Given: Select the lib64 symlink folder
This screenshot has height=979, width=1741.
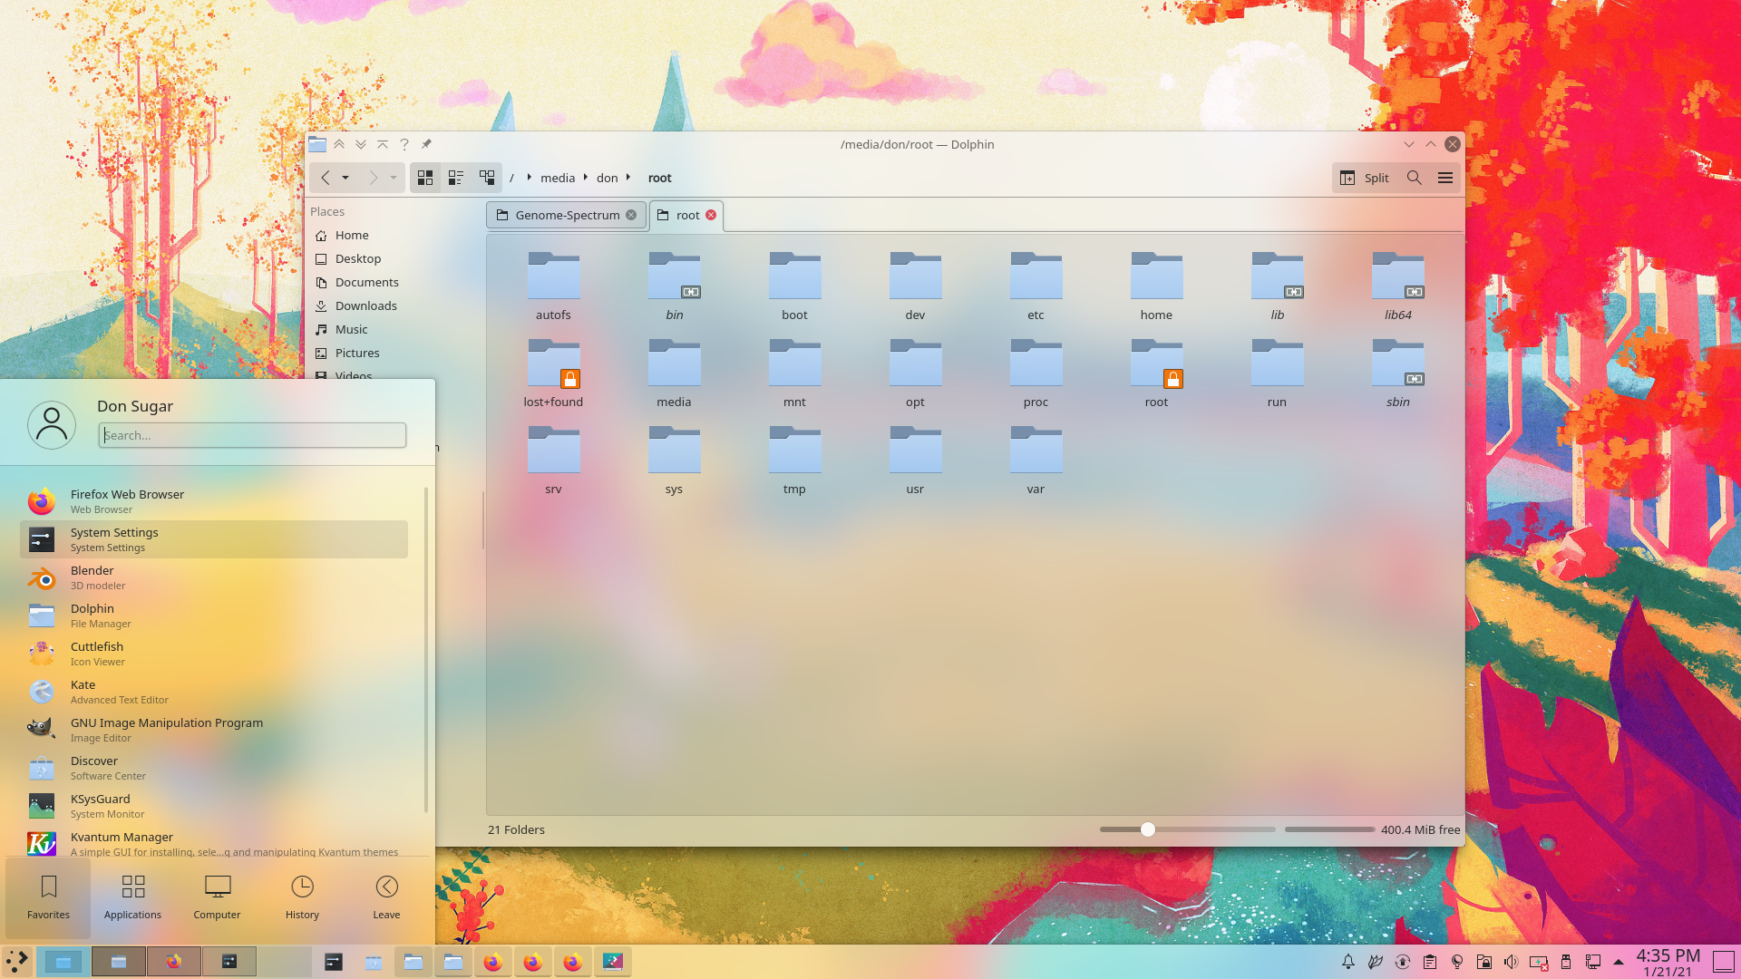Looking at the screenshot, I should pyautogui.click(x=1397, y=286).
